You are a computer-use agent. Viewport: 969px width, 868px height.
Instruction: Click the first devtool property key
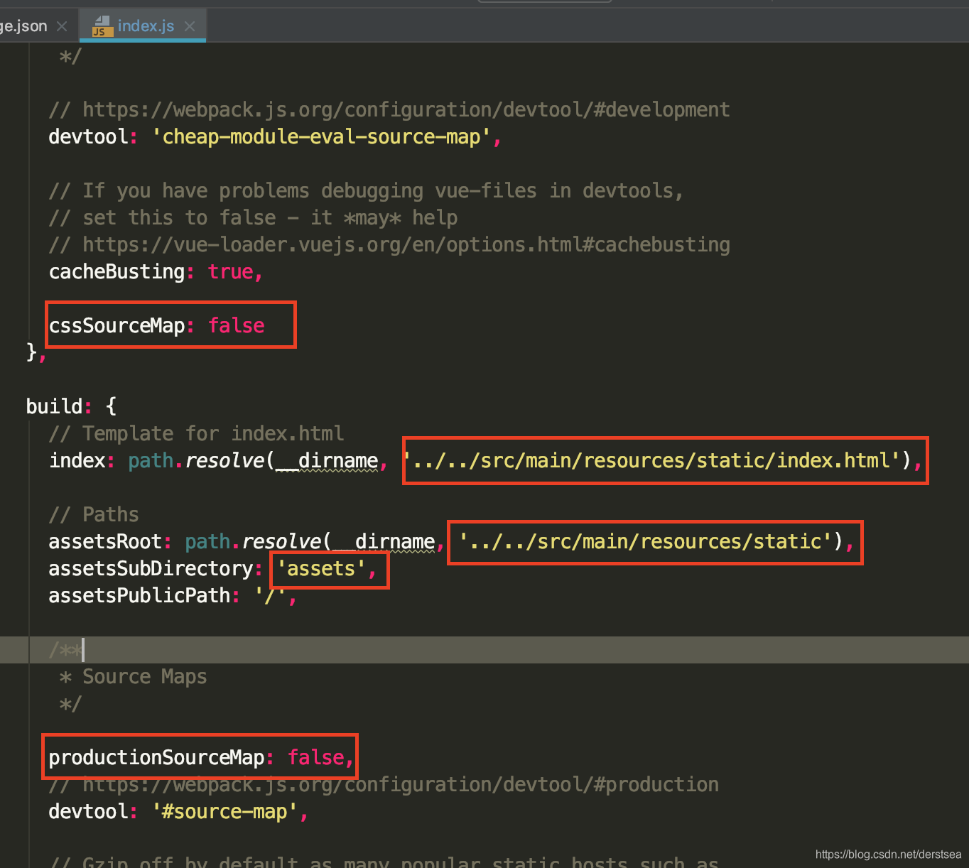pos(88,136)
